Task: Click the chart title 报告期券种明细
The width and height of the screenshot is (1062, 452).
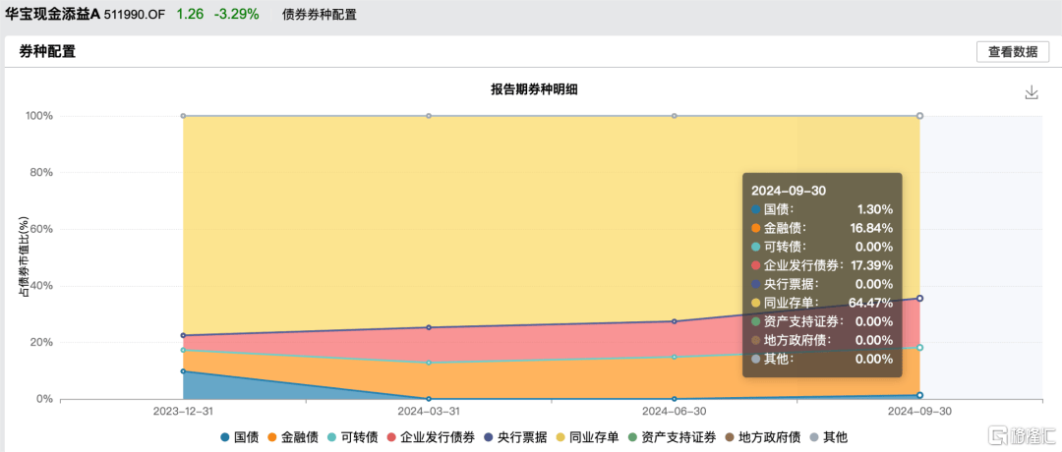Action: 534,89
